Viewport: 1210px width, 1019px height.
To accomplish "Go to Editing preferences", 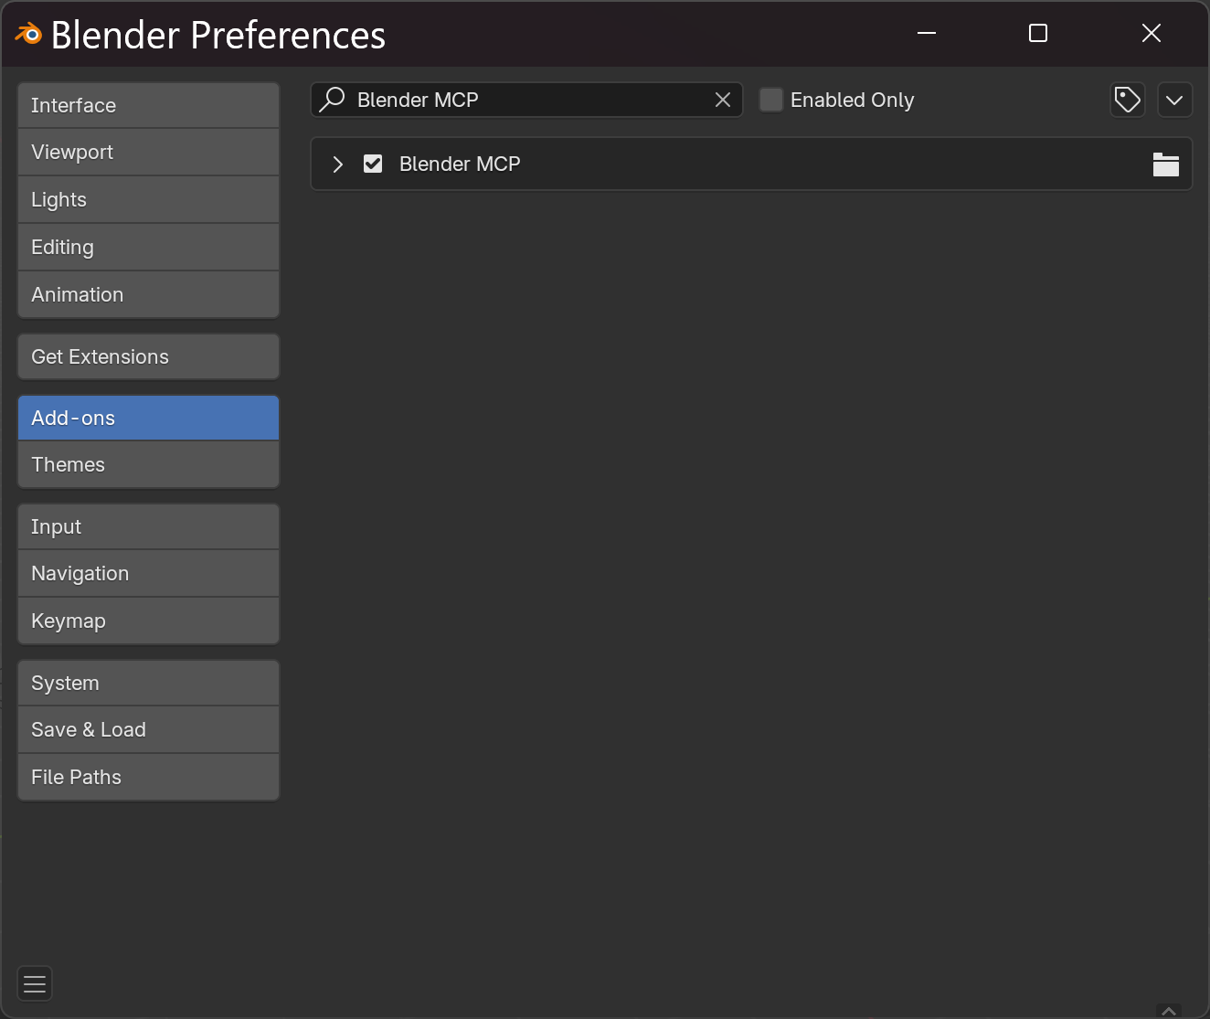I will point(148,248).
